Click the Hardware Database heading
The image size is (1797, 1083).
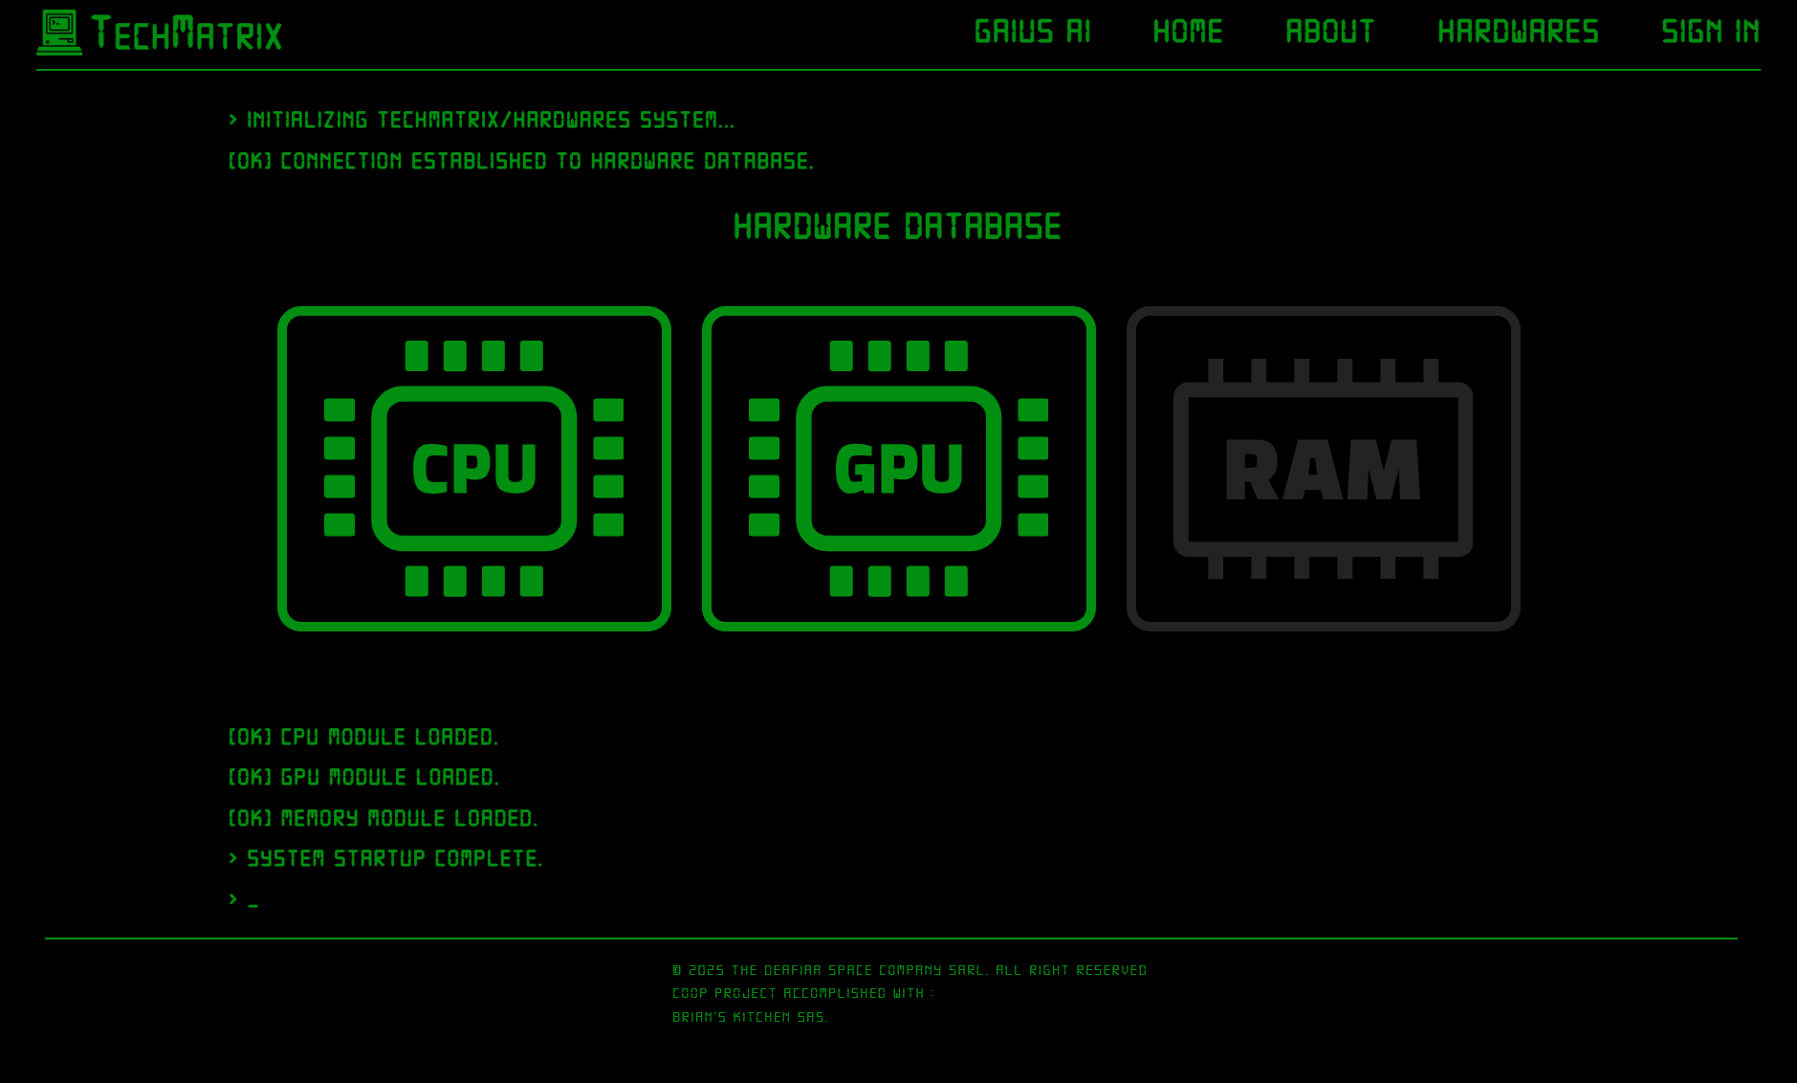pos(898,227)
